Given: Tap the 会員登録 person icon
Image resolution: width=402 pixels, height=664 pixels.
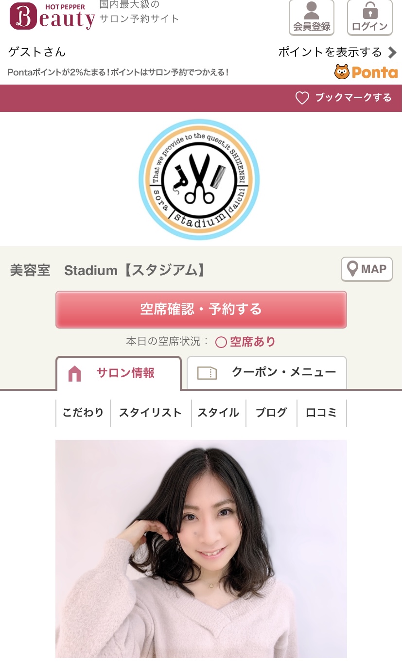Looking at the screenshot, I should pyautogui.click(x=312, y=11).
